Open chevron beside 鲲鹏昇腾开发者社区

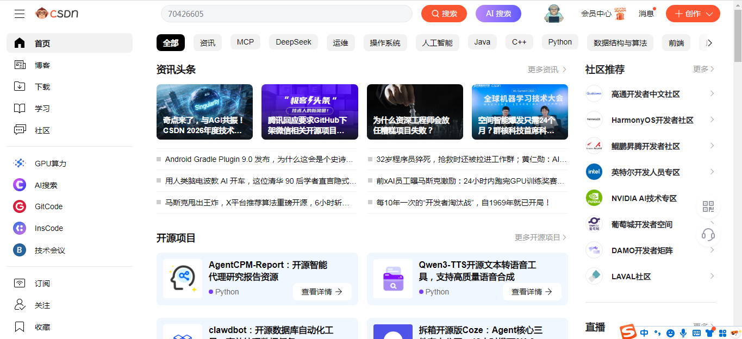click(712, 146)
